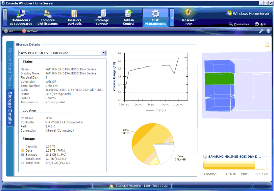The width and height of the screenshot is (274, 191).
Task: Open the Disk Management tab label
Action: 155,22
